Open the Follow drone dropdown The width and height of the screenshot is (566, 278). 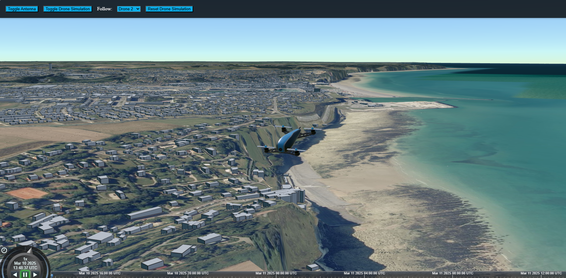[x=129, y=9]
